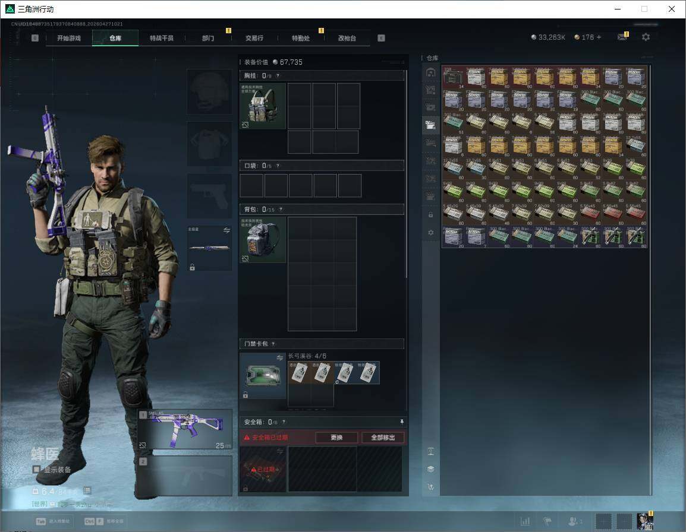This screenshot has width=686, height=532.
Task: Open the weight detail list icon
Action: (87, 490)
